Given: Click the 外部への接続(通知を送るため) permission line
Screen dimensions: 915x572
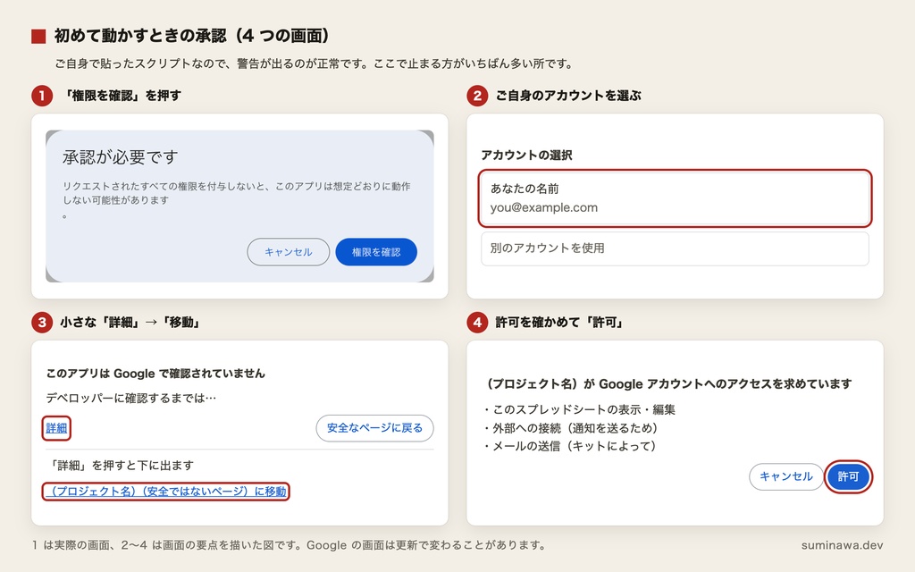Looking at the screenshot, I should point(571,428).
